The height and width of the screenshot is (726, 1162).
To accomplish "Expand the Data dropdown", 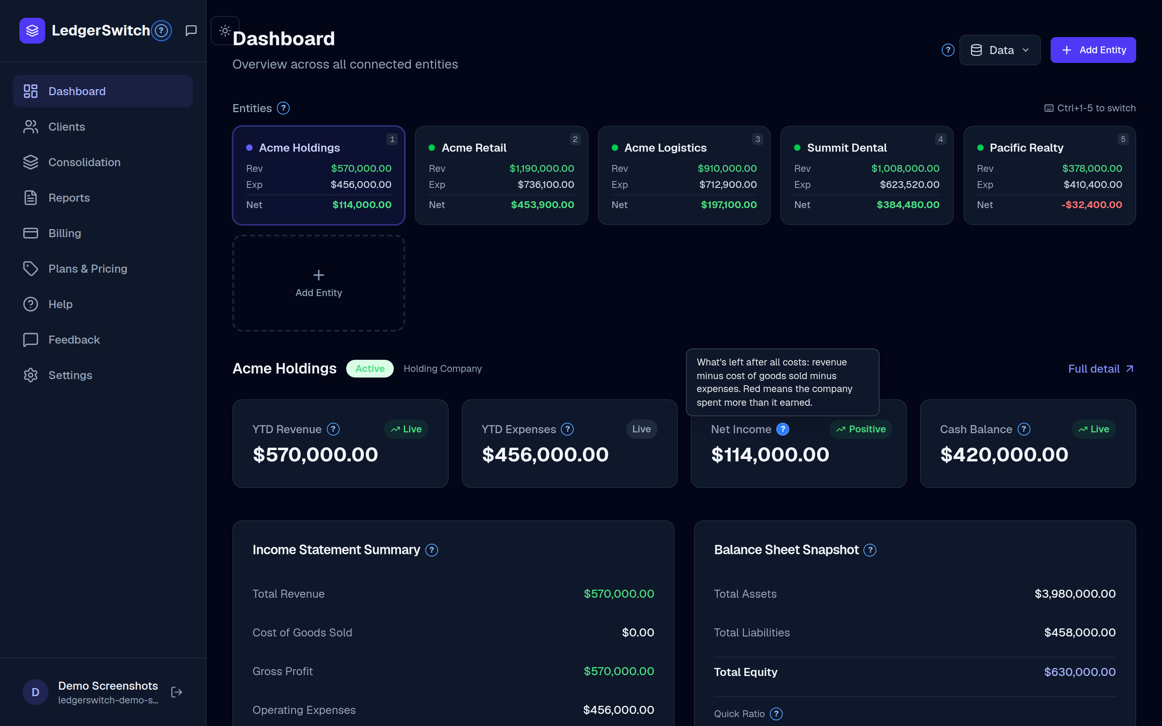I will tap(1000, 50).
